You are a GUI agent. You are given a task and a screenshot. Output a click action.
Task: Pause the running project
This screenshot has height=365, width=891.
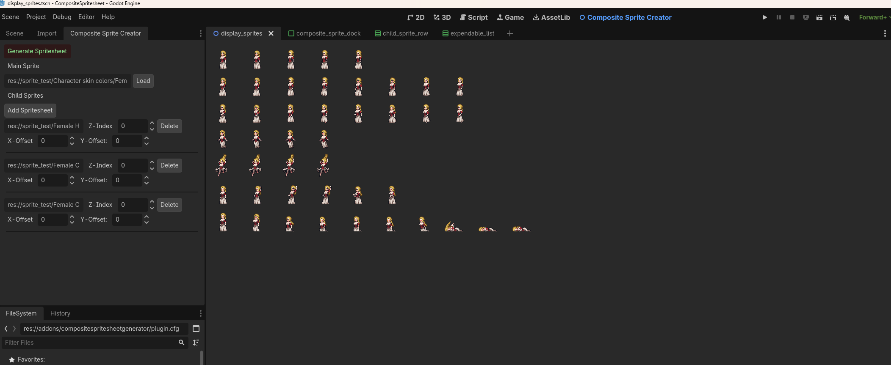click(x=778, y=17)
